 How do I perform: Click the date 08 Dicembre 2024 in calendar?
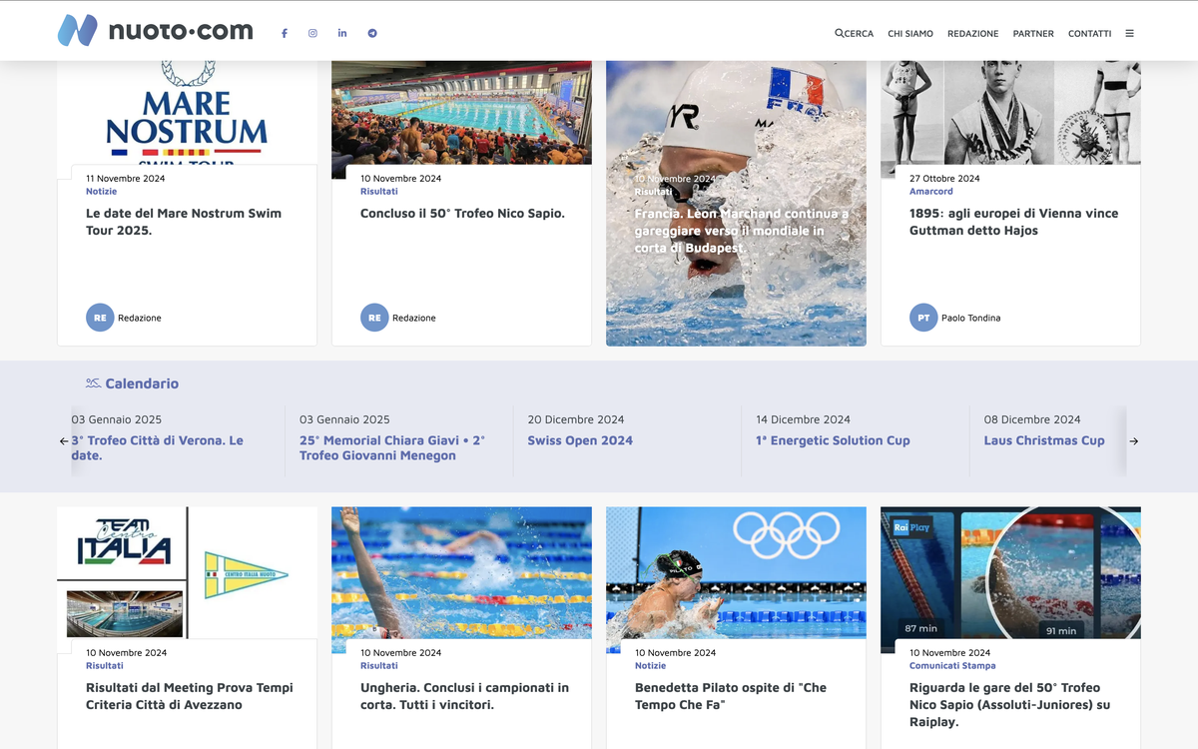(x=1032, y=419)
